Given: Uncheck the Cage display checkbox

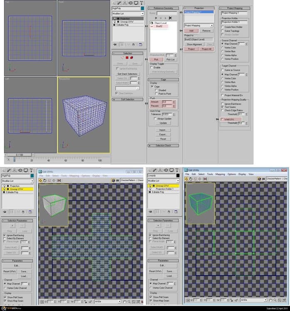Looking at the screenshot, I should point(152,87).
